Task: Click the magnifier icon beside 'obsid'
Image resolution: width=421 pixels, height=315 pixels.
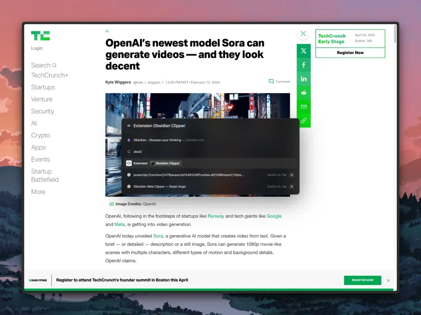Action: (129, 152)
